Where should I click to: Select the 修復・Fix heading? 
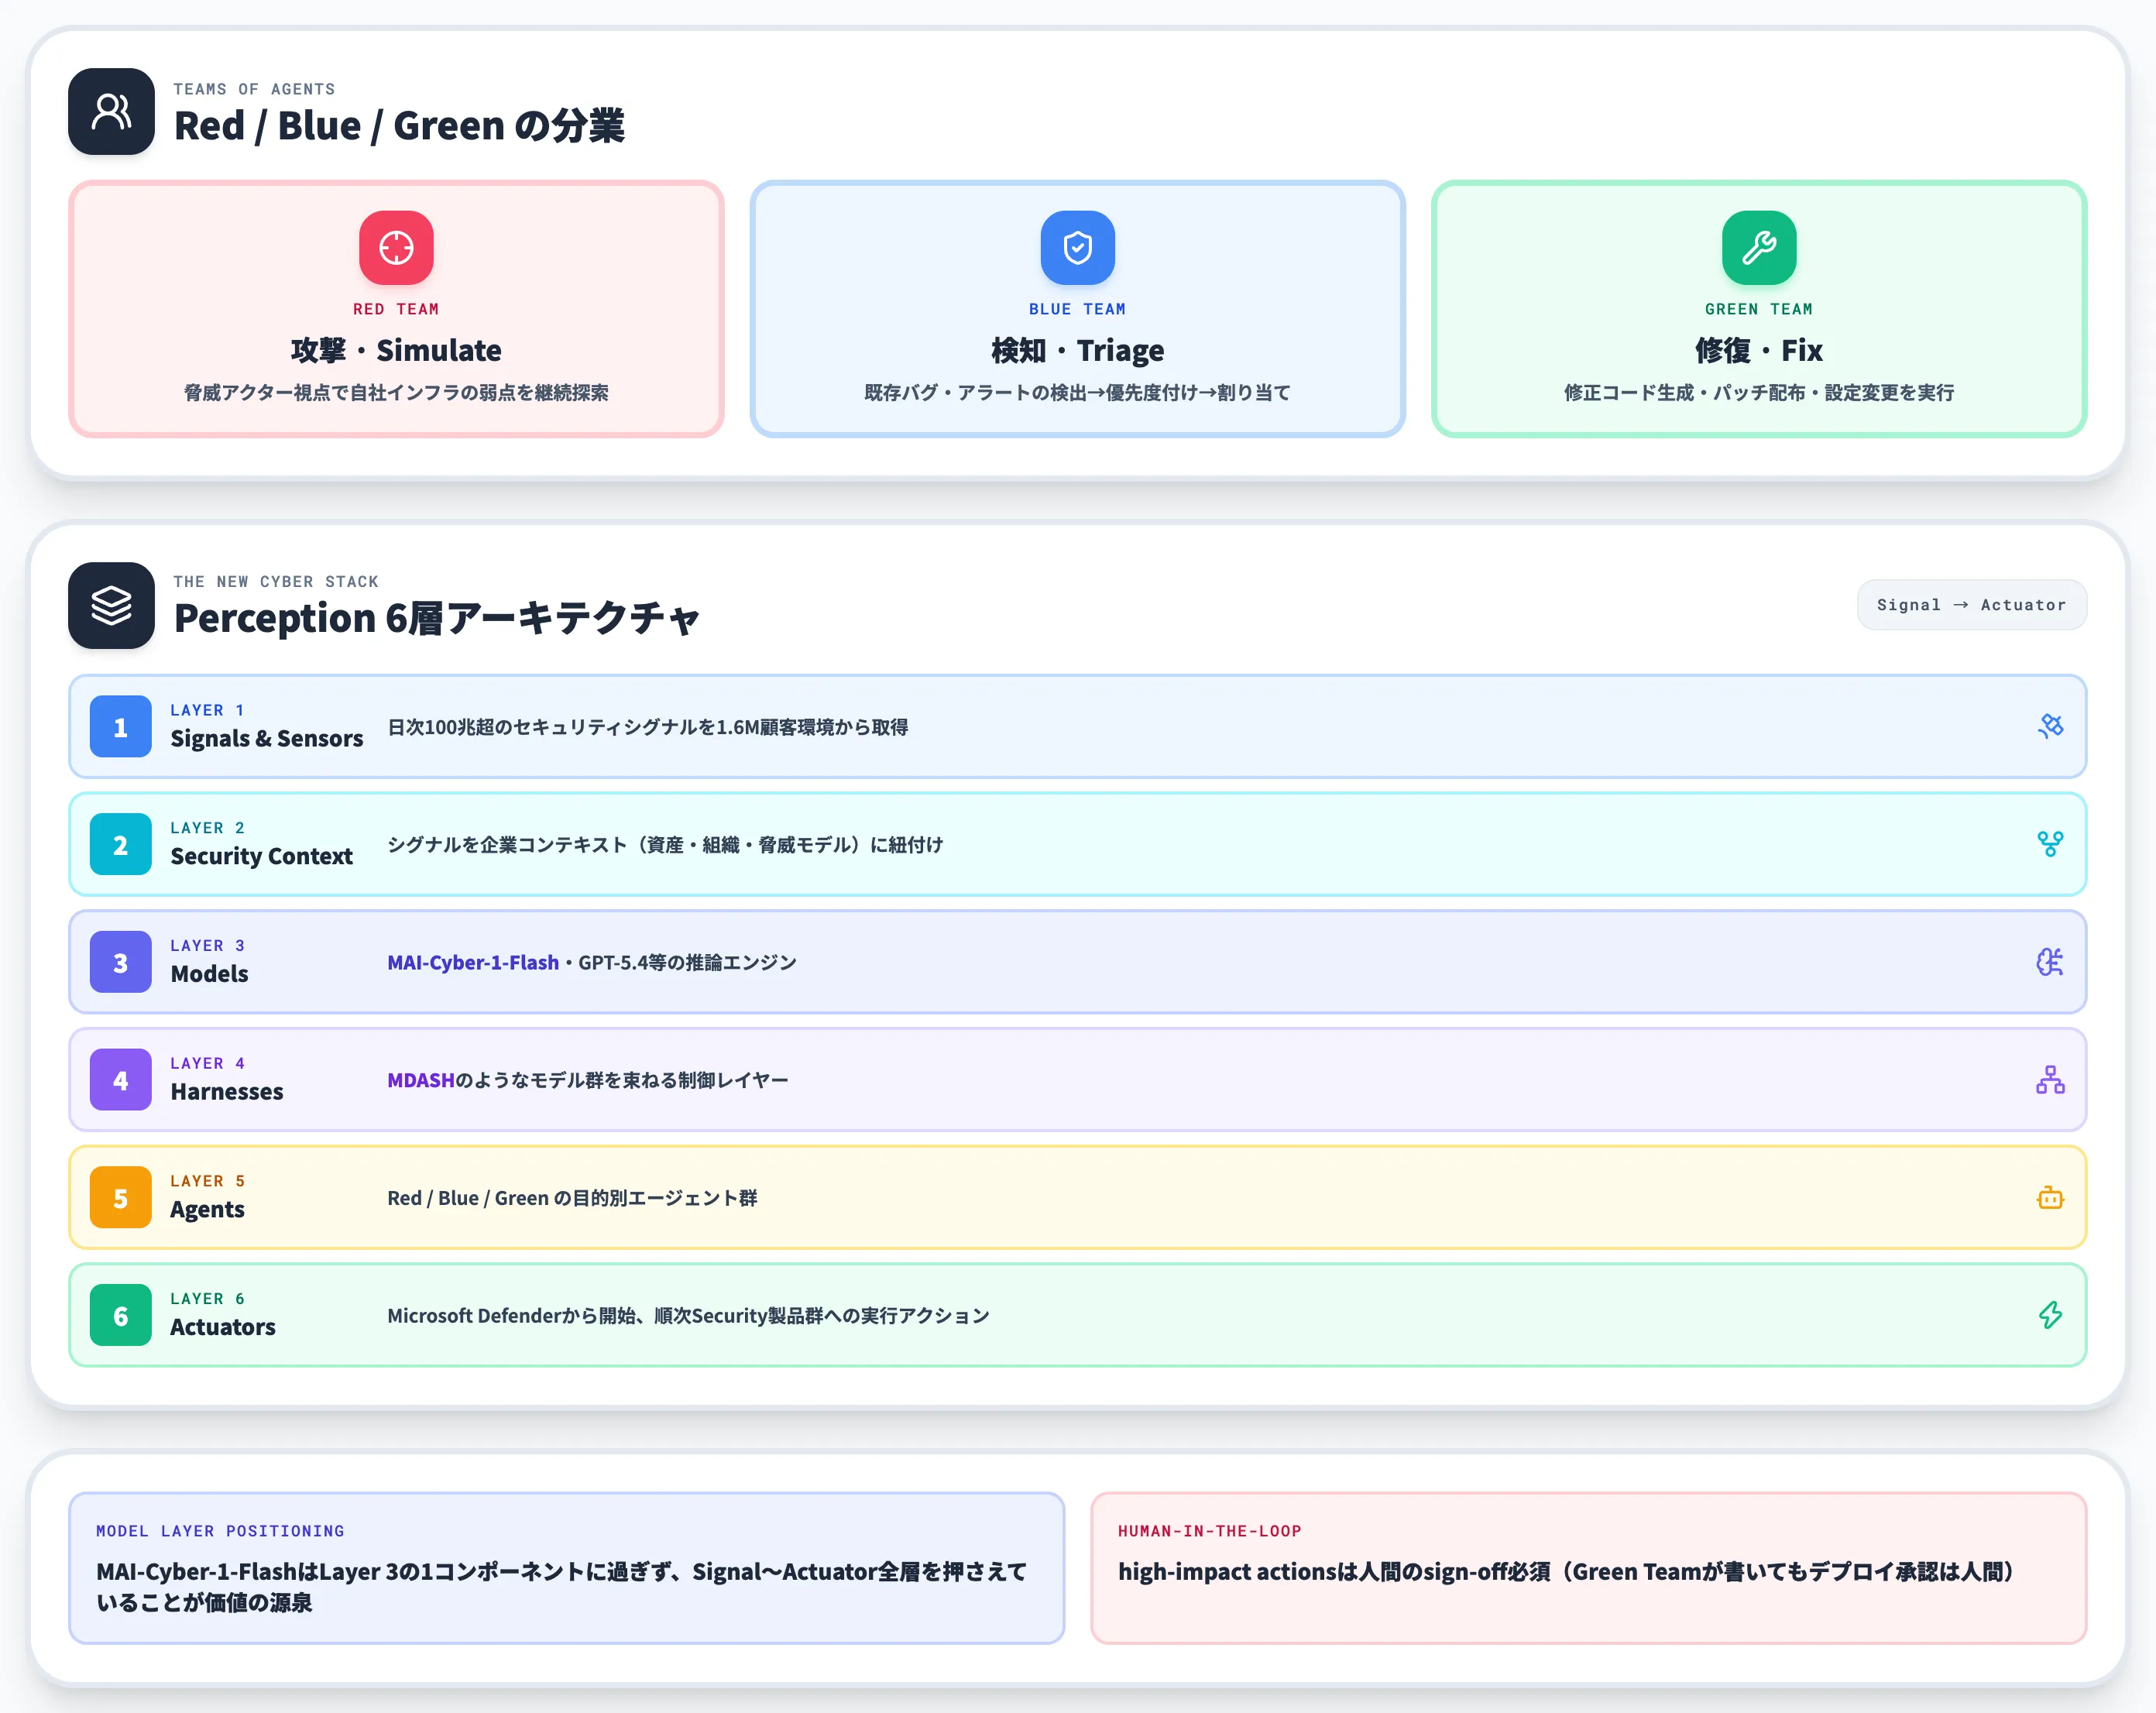[x=1758, y=350]
